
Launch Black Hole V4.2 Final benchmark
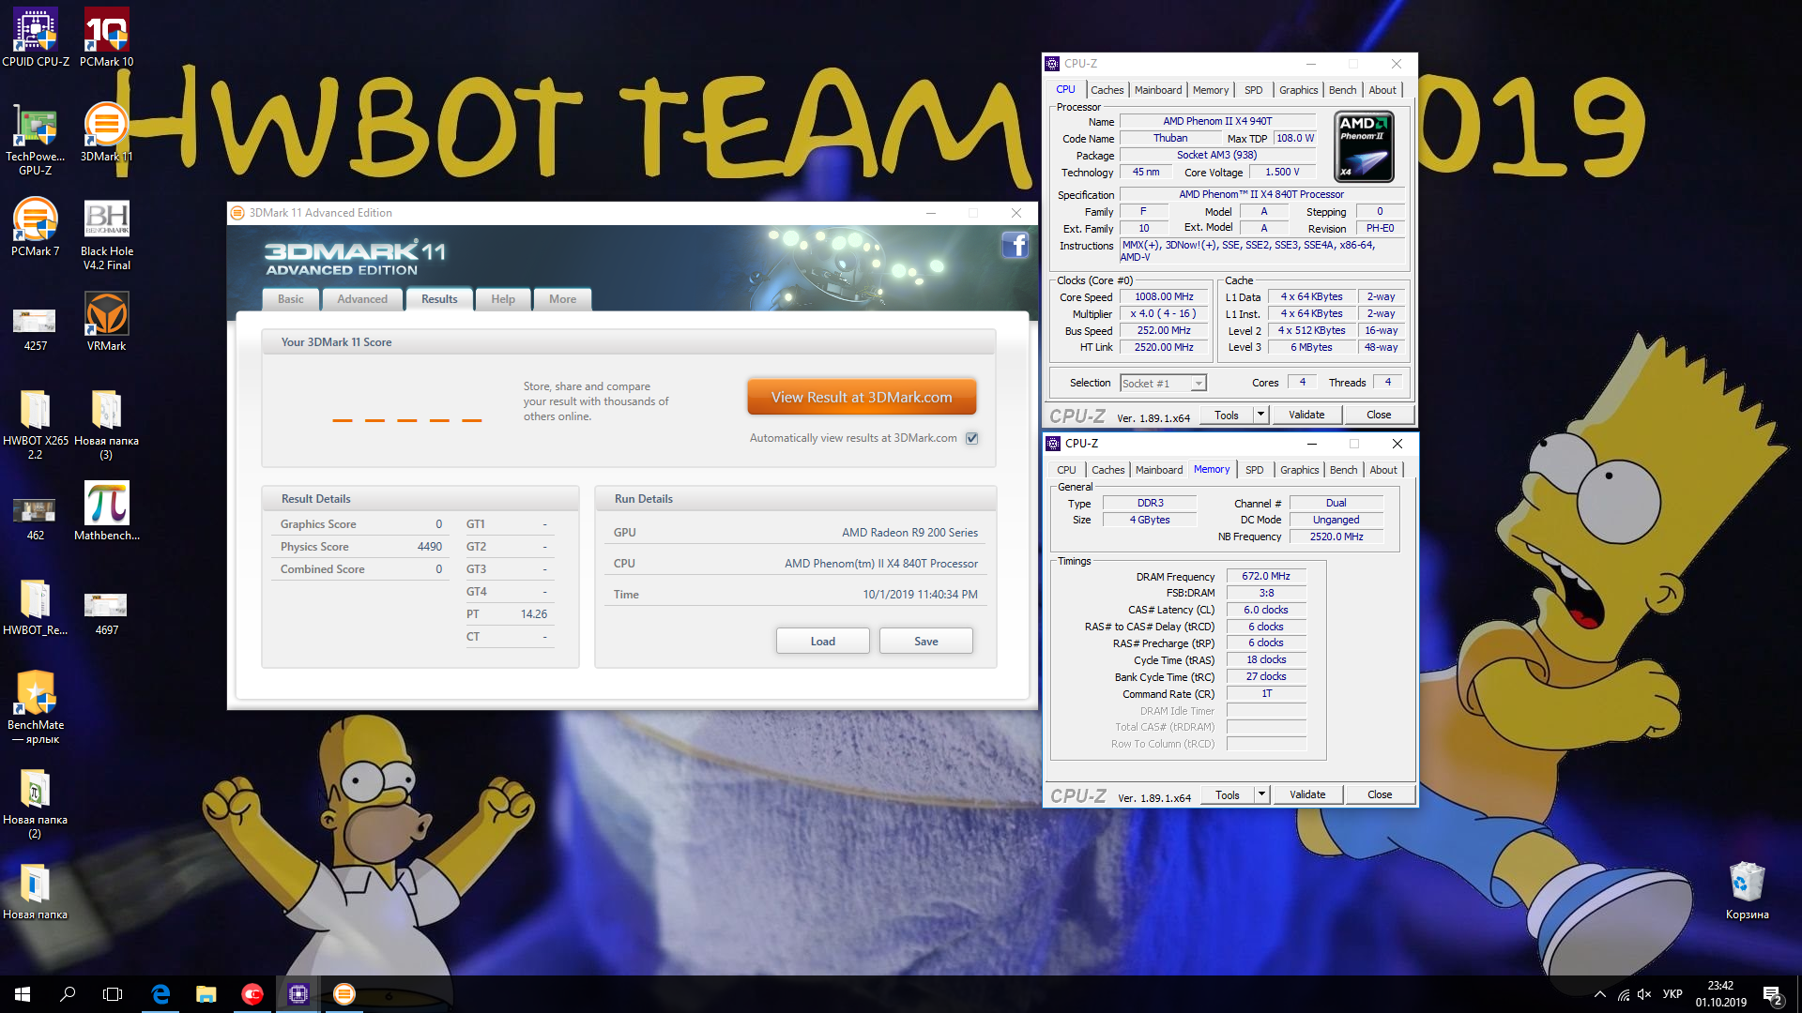(106, 234)
